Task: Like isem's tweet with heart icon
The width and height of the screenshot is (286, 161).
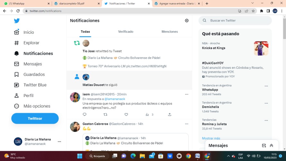Action: [126, 114]
